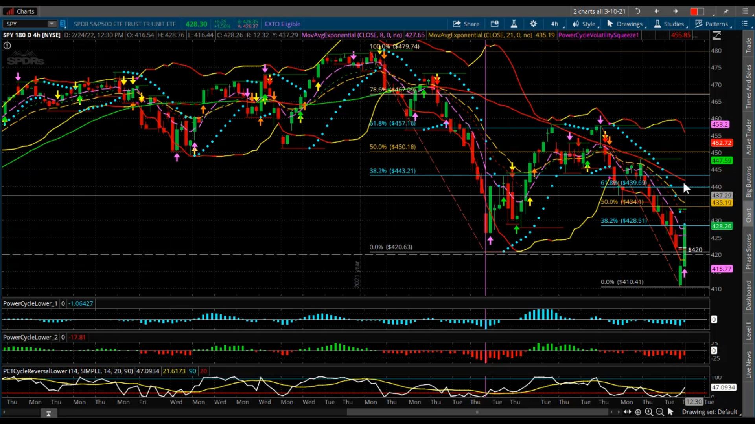
Task: Click the flask icon next to Share
Action: coord(514,24)
